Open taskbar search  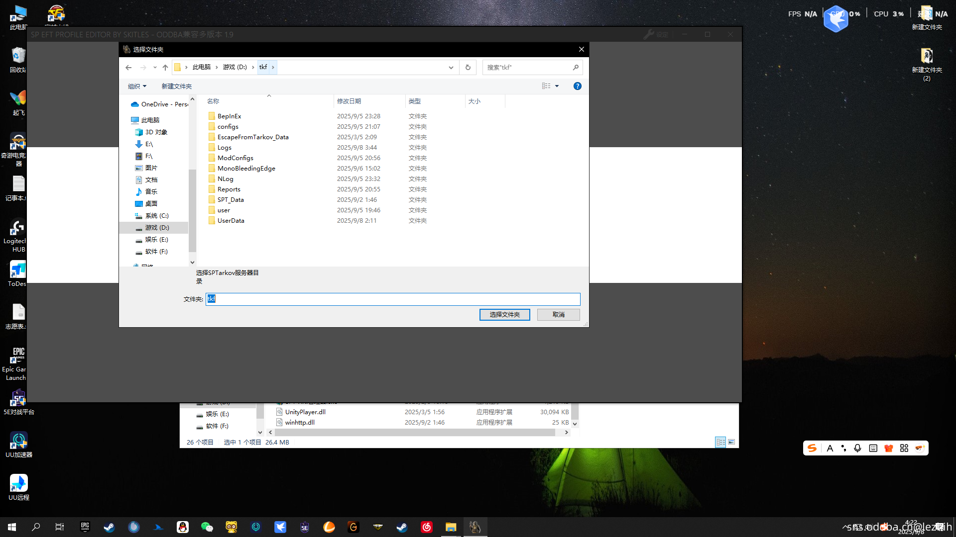coord(36,527)
